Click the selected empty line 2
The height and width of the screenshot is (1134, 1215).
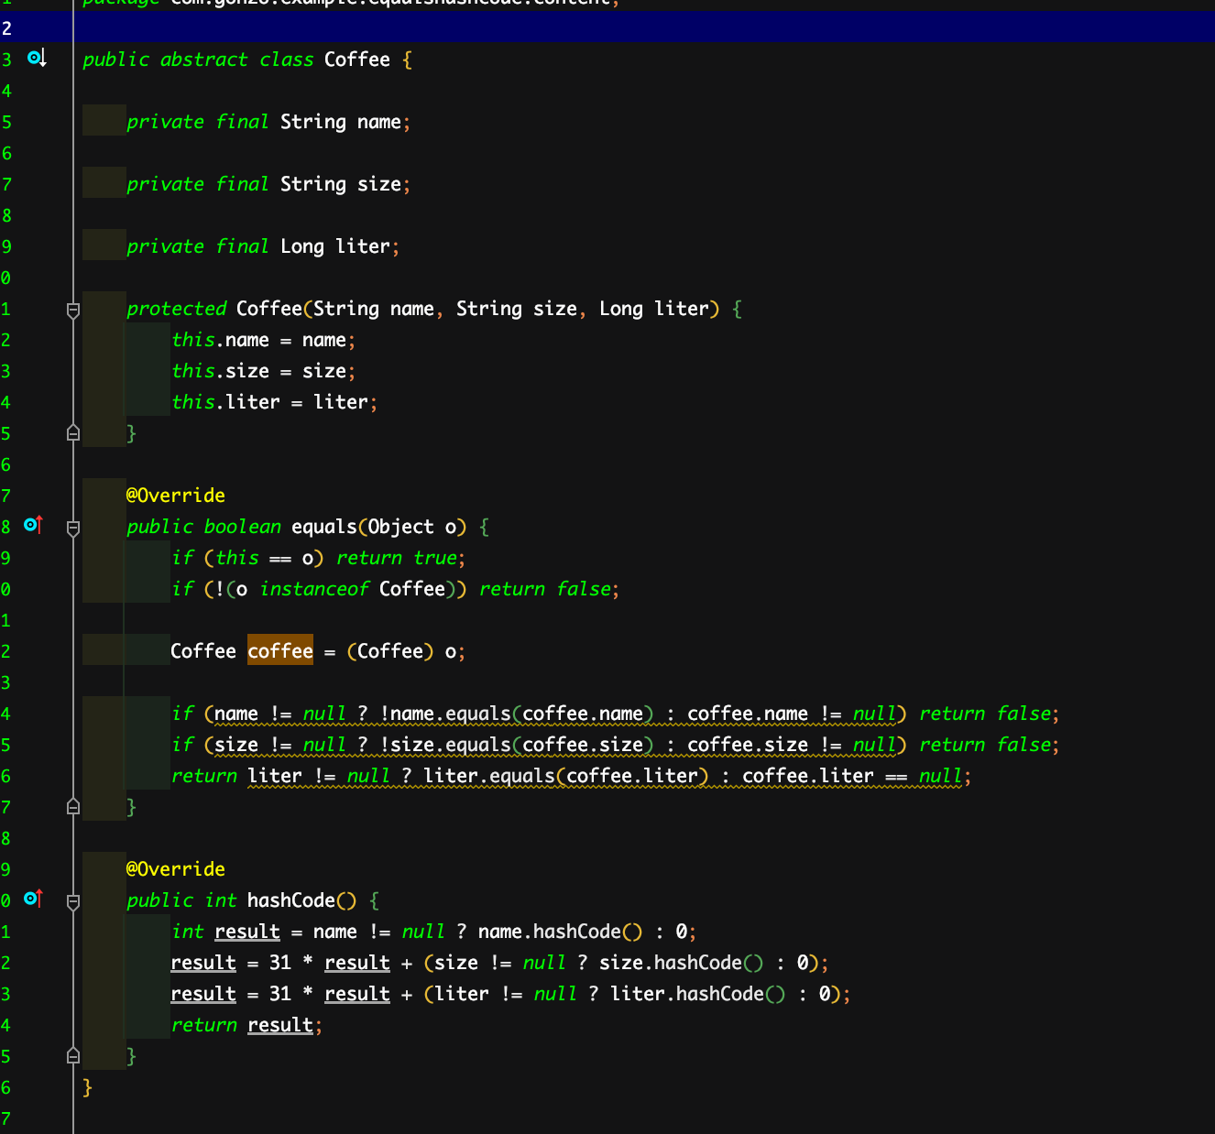click(367, 27)
